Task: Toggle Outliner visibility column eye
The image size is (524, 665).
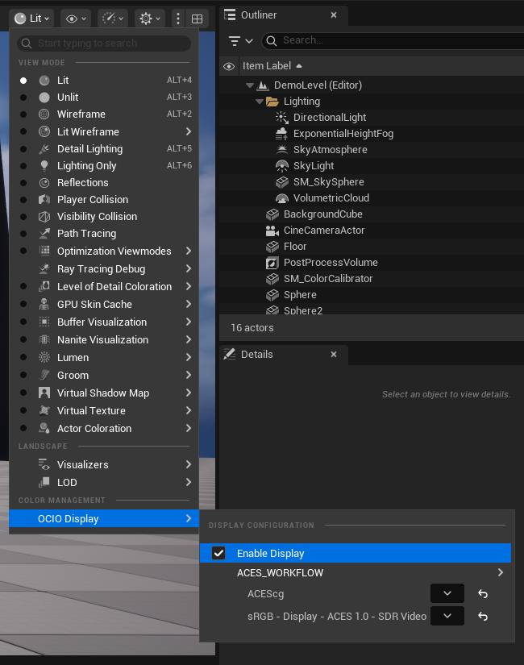Action: pyautogui.click(x=229, y=67)
